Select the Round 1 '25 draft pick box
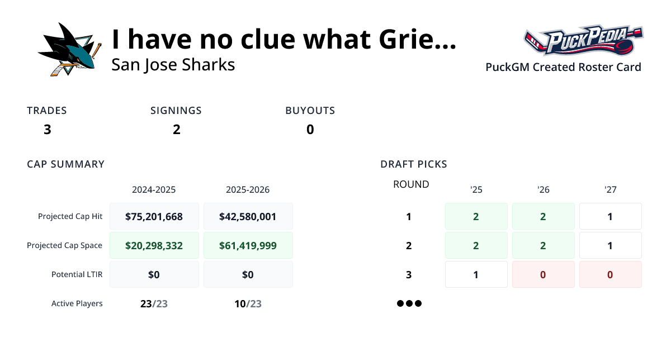The height and width of the screenshot is (352, 671). 476,216
